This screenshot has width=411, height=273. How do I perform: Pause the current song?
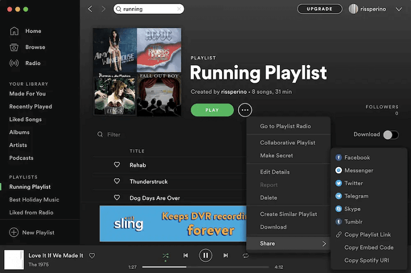(206, 255)
